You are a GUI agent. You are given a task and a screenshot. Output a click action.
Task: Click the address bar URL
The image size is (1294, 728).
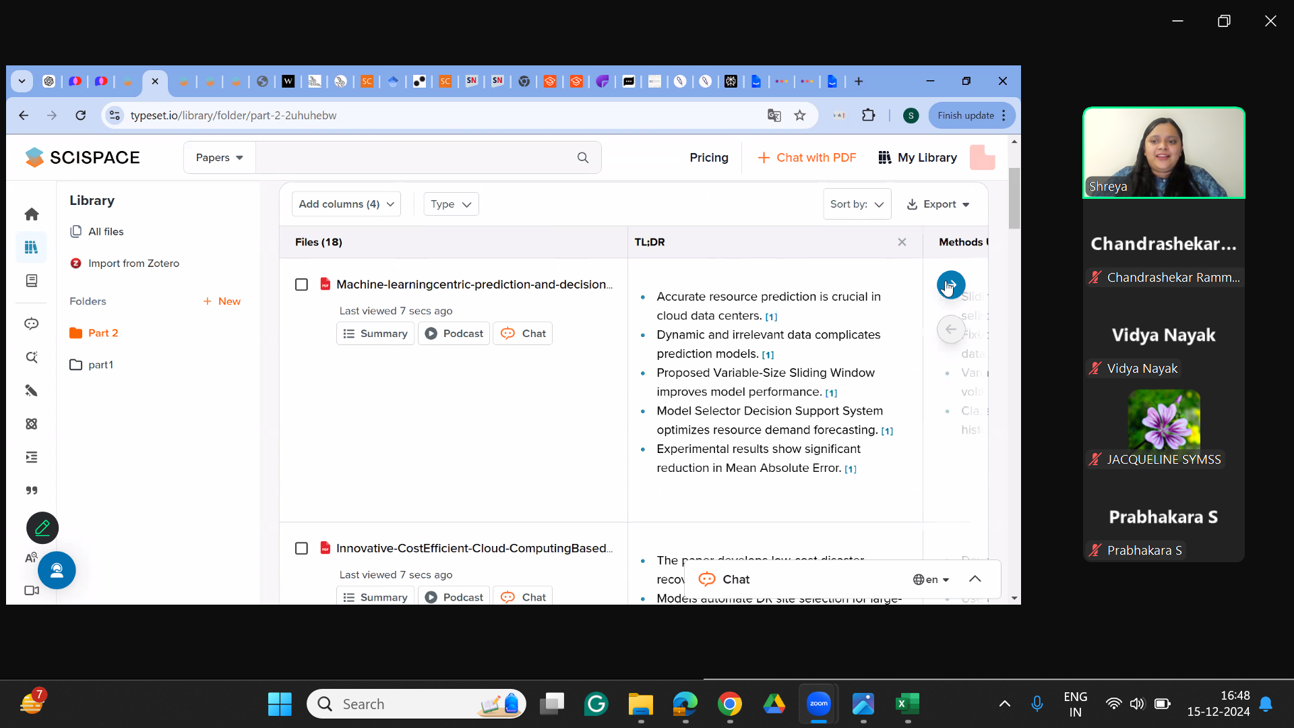point(233,115)
